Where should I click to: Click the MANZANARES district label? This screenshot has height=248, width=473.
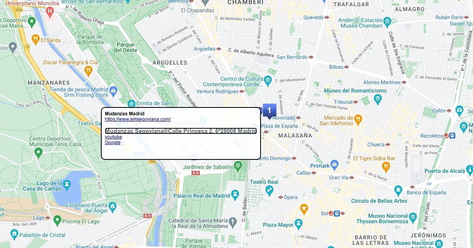(x=49, y=83)
